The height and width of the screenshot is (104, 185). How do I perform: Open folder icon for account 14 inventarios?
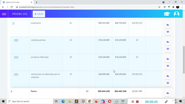(168, 25)
